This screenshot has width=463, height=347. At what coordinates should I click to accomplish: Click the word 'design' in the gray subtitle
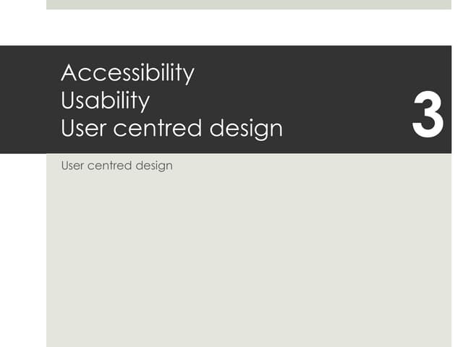coord(154,166)
